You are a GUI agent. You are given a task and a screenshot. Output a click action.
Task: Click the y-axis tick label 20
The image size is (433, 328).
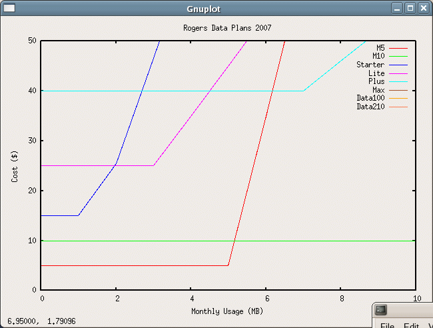32,191
